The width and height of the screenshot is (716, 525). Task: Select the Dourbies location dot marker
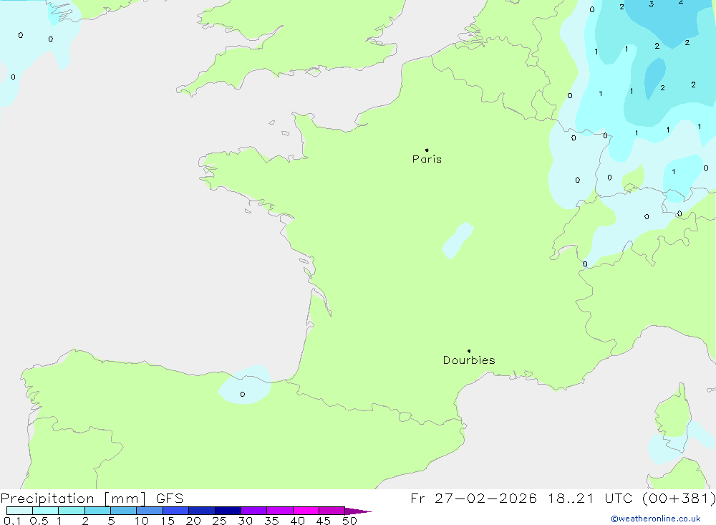pyautogui.click(x=469, y=351)
